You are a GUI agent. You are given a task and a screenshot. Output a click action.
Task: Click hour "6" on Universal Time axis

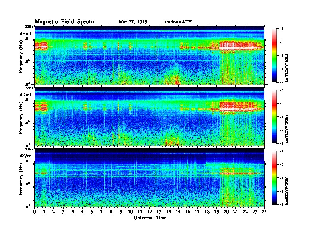click(x=92, y=212)
